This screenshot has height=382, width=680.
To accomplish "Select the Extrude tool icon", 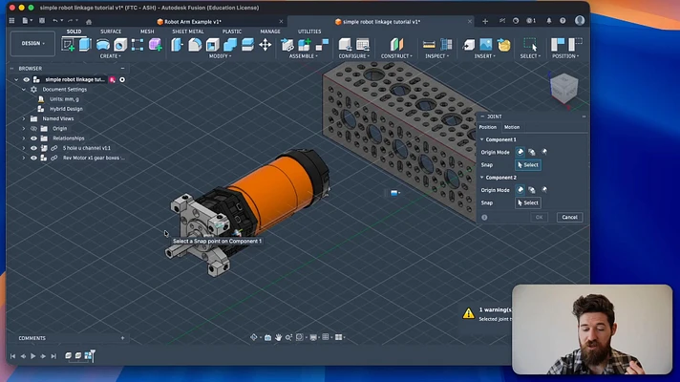I will [x=85, y=44].
